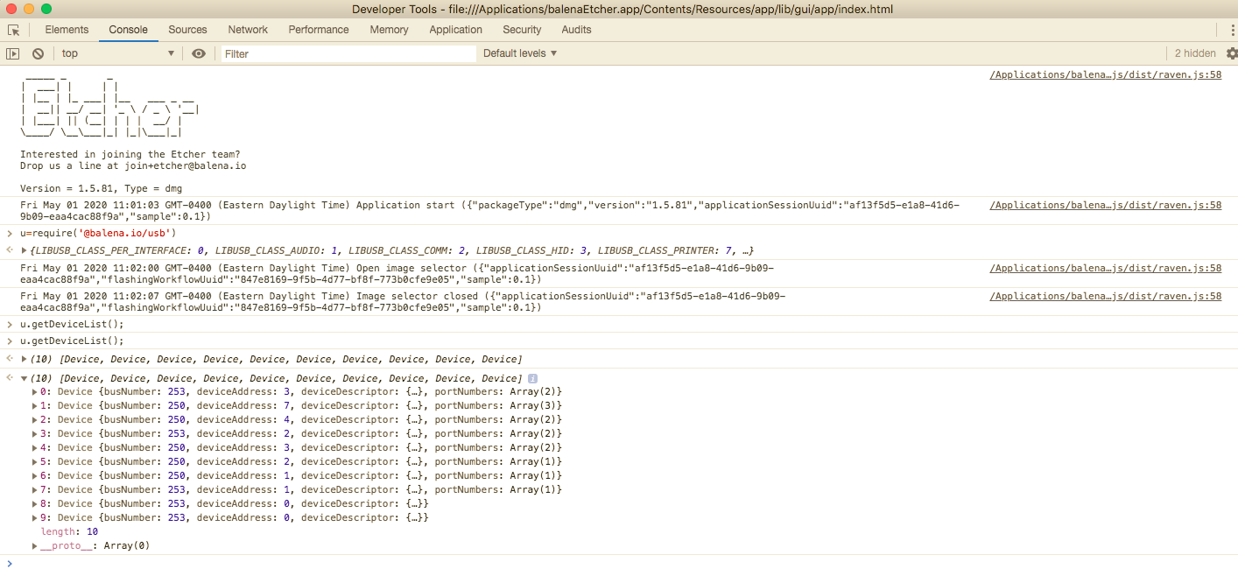Click the second u.getDeviceList(); command
The width and height of the screenshot is (1238, 583).
[72, 341]
